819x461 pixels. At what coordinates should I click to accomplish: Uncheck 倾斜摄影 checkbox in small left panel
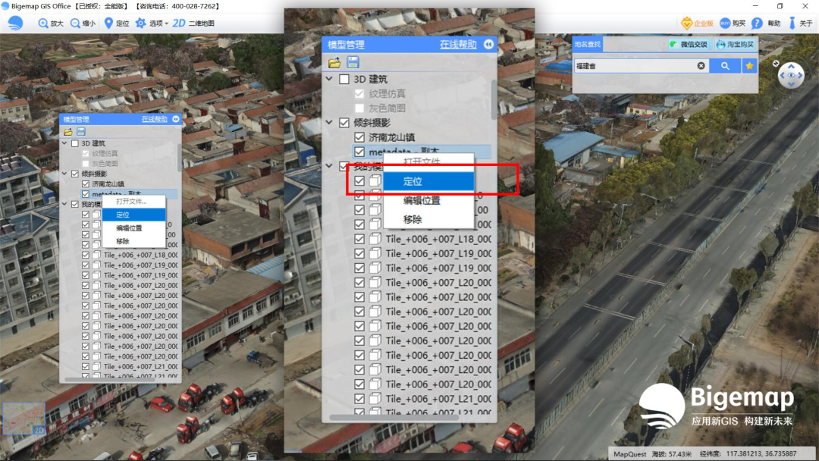click(x=75, y=174)
